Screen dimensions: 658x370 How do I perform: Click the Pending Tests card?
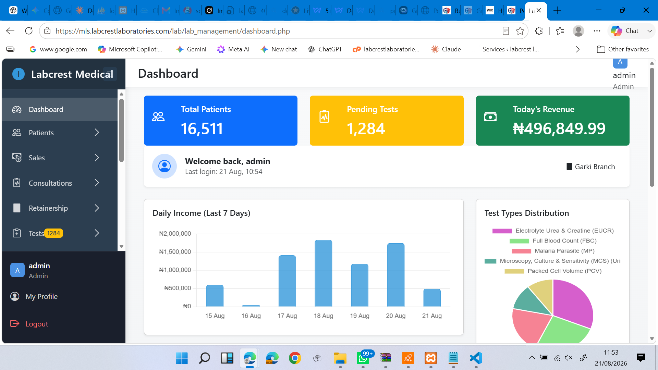[387, 121]
